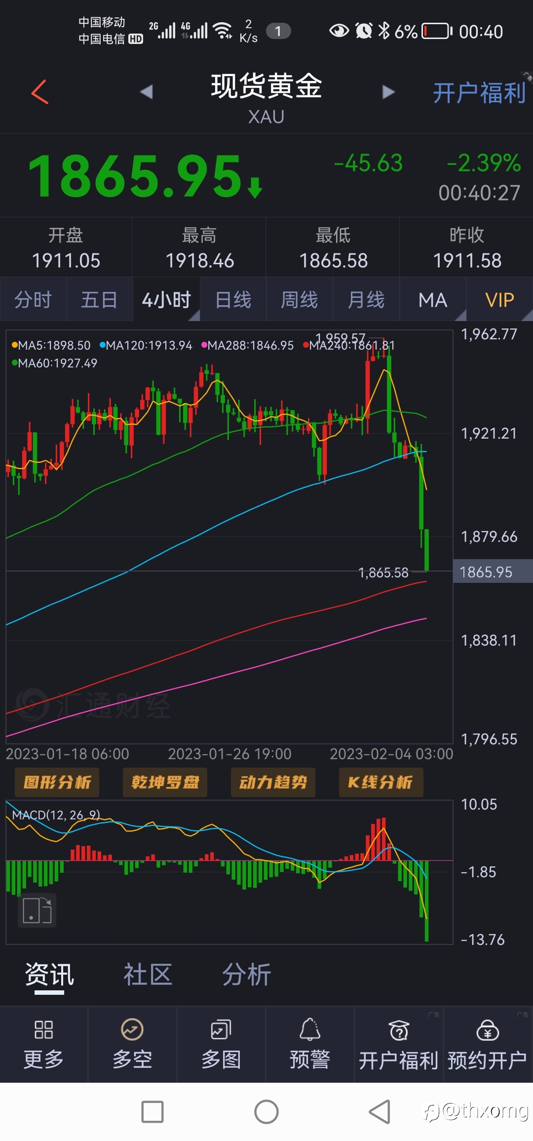Switch to the 月线 tab
Screen dimensions: 533x1141
(x=366, y=299)
